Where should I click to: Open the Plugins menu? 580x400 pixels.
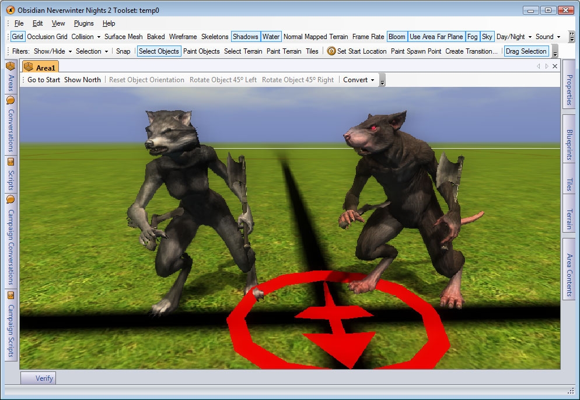84,23
